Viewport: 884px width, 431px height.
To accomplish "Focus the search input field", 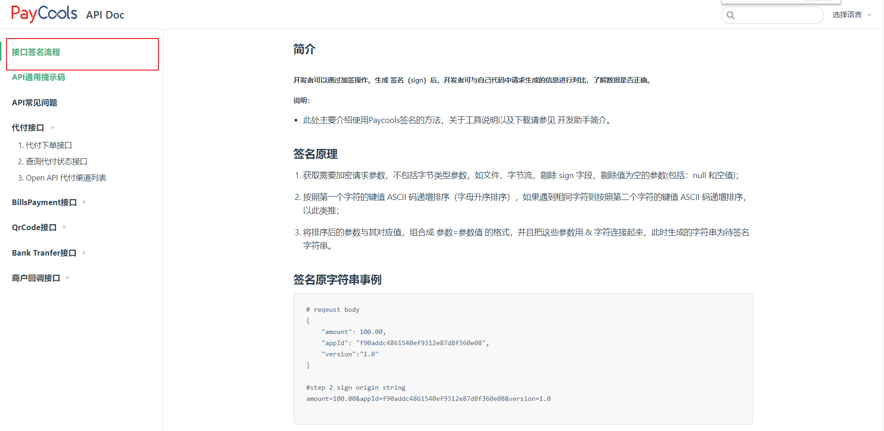I will (777, 15).
